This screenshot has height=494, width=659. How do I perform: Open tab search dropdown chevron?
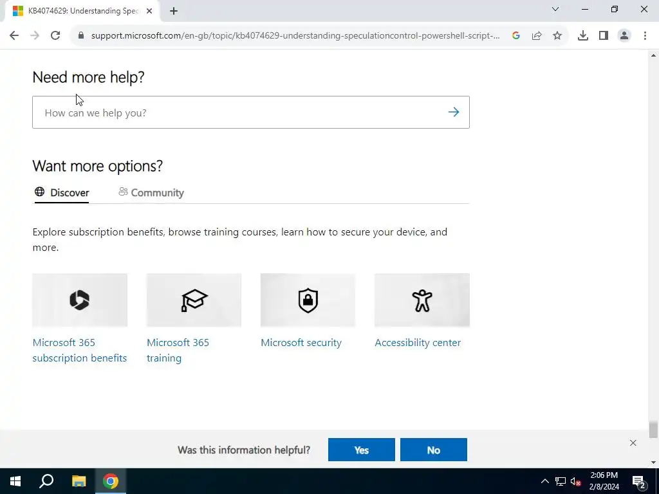coord(555,9)
